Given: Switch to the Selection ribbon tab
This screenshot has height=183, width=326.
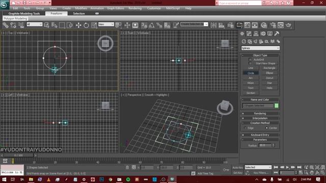Looking at the screenshot, I should pyautogui.click(x=79, y=14).
